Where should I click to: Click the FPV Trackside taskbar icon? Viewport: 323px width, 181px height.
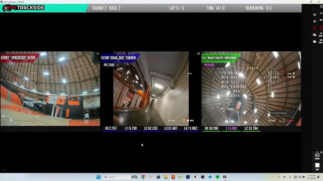point(225,177)
